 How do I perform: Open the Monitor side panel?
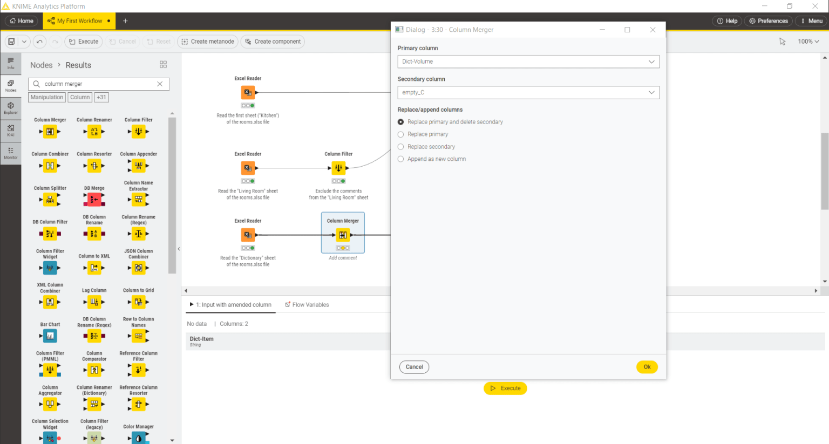coord(11,153)
